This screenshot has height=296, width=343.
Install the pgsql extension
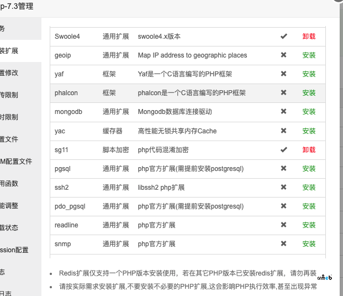pos(309,169)
